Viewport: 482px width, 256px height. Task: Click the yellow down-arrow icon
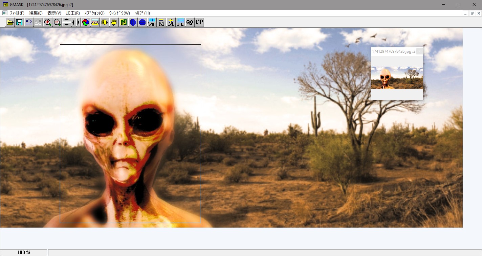tap(105, 22)
